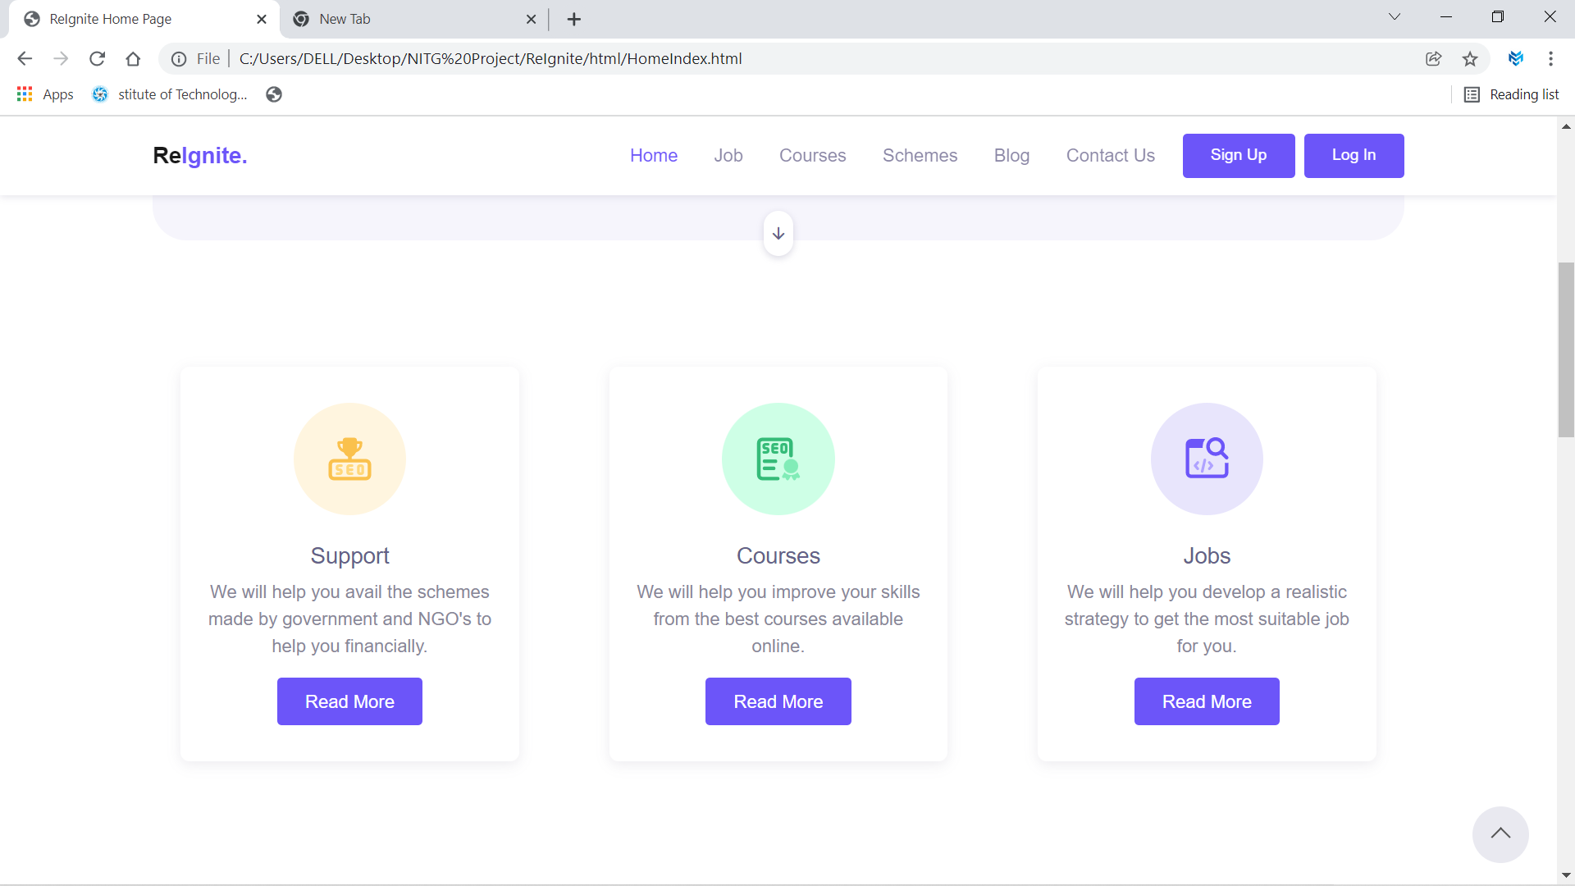Click the Support trophy SEO icon
The width and height of the screenshot is (1575, 886).
click(349, 459)
